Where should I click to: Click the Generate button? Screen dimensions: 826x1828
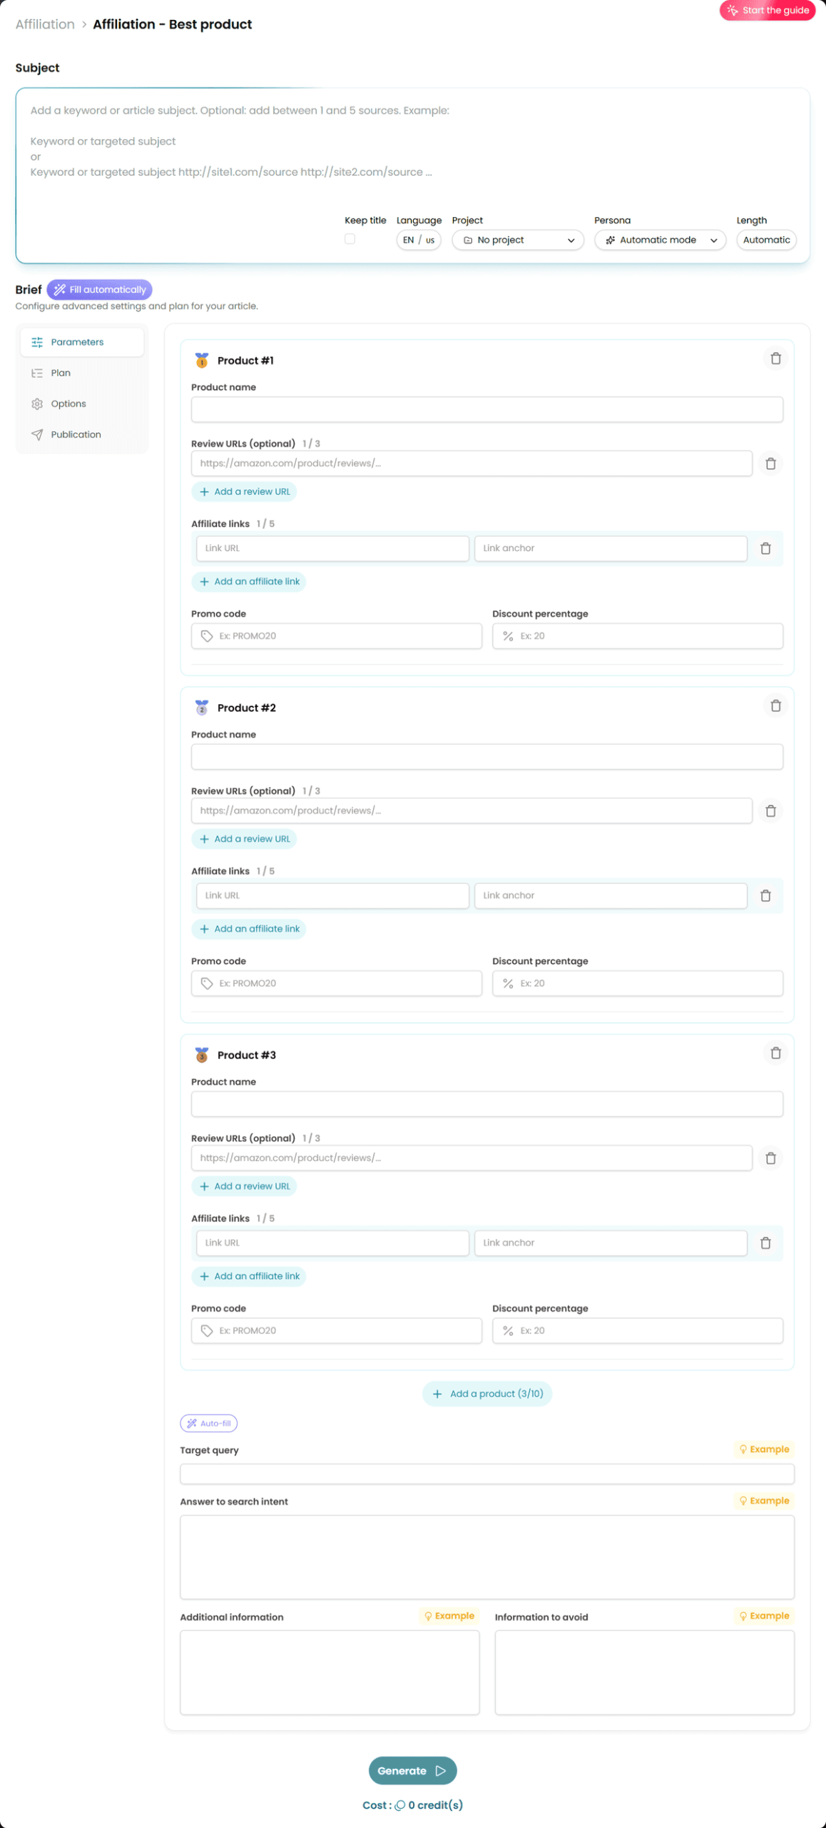point(412,1771)
